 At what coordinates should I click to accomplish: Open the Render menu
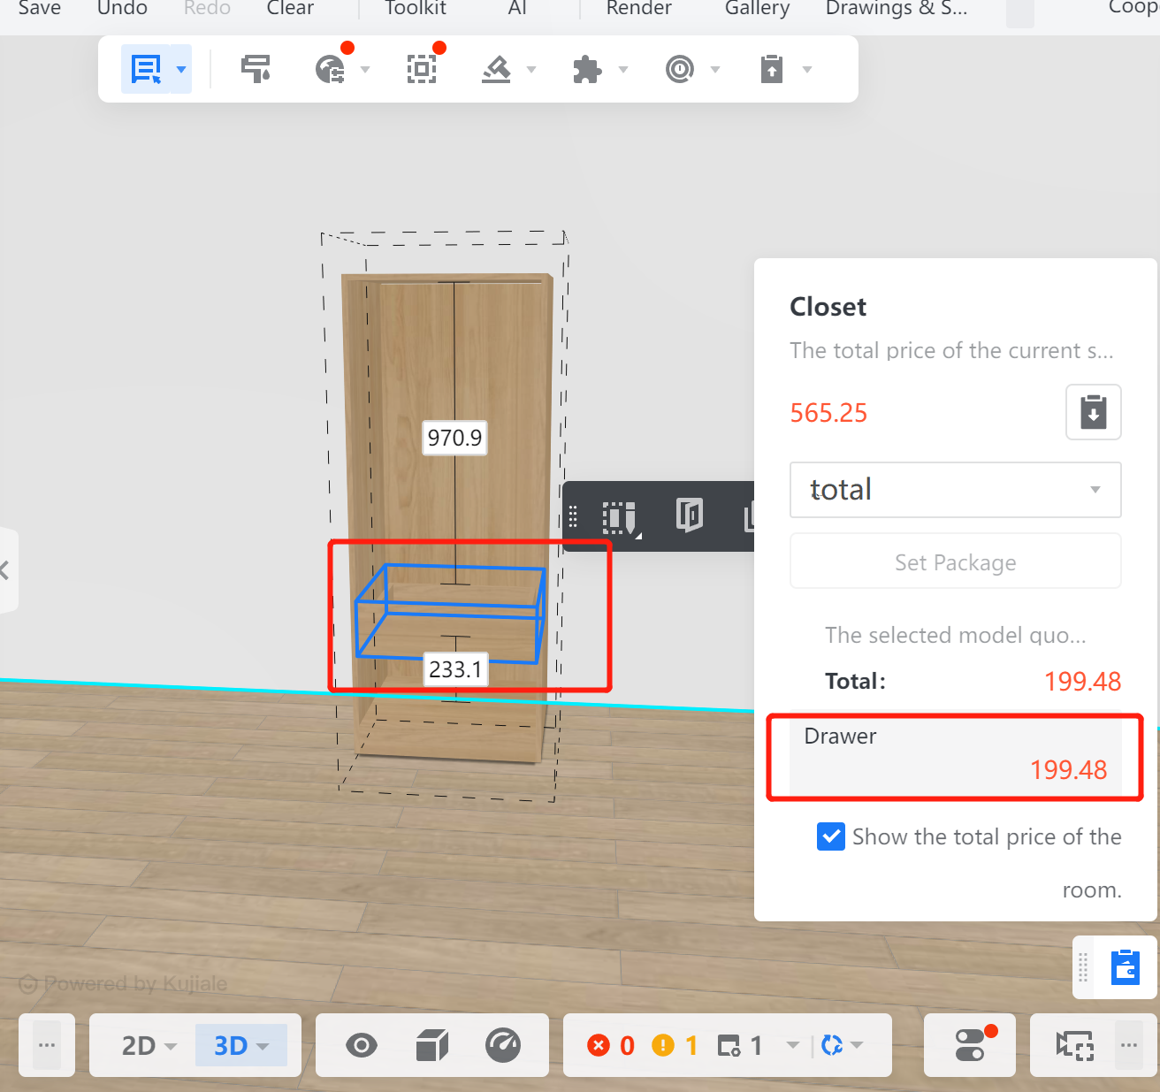638,9
